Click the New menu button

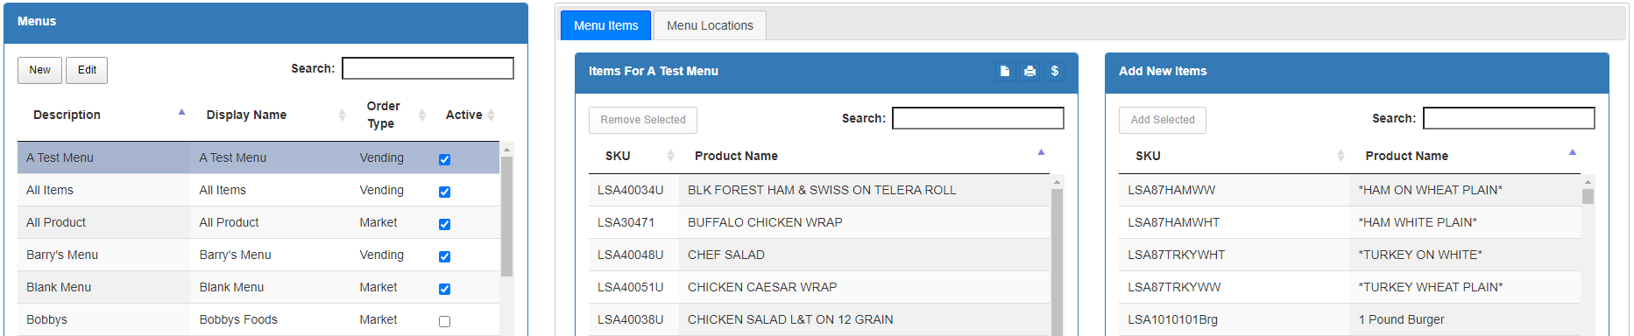(39, 70)
